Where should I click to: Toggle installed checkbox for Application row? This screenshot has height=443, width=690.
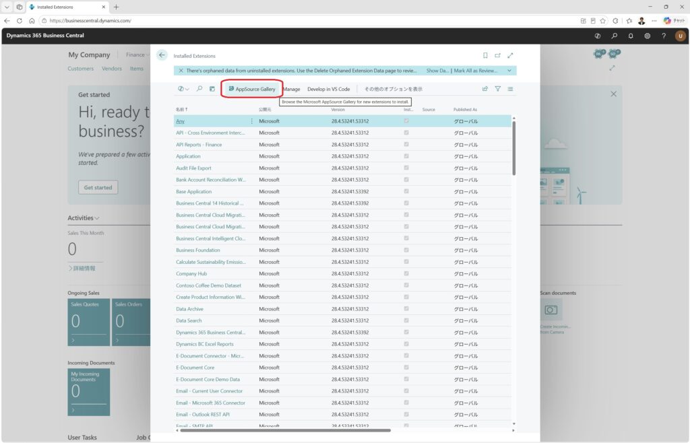pos(406,156)
